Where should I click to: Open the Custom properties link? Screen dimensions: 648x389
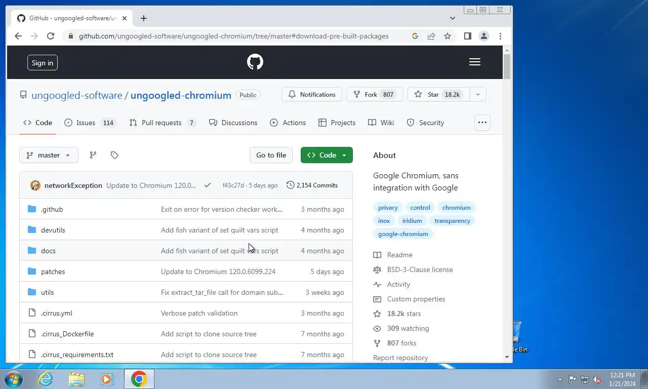click(x=409, y=299)
